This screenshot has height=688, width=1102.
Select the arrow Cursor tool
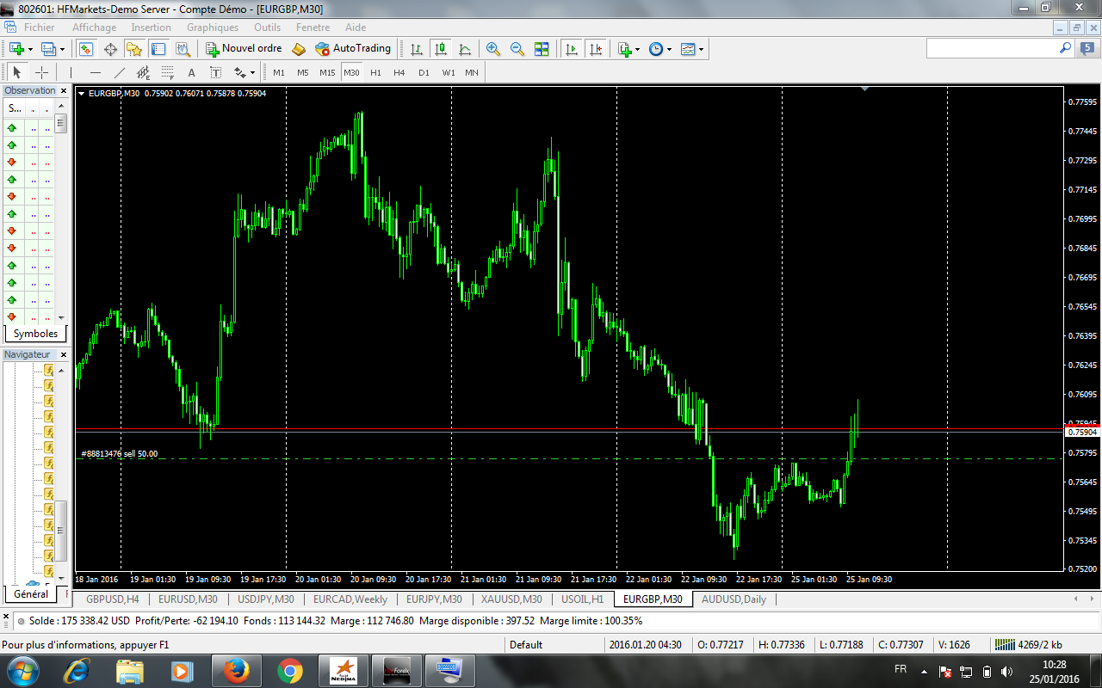click(17, 72)
